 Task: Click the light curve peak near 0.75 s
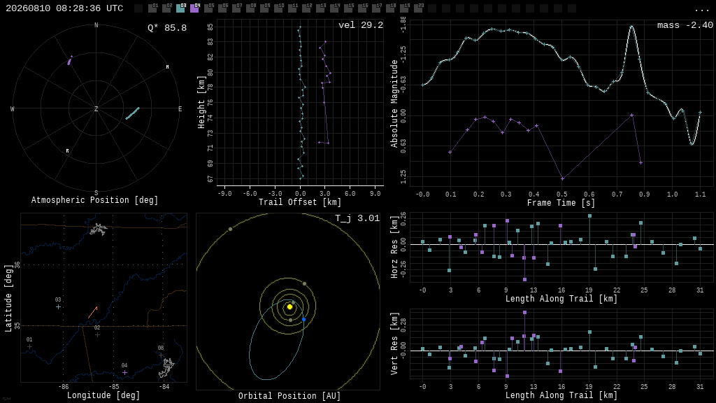click(632, 27)
